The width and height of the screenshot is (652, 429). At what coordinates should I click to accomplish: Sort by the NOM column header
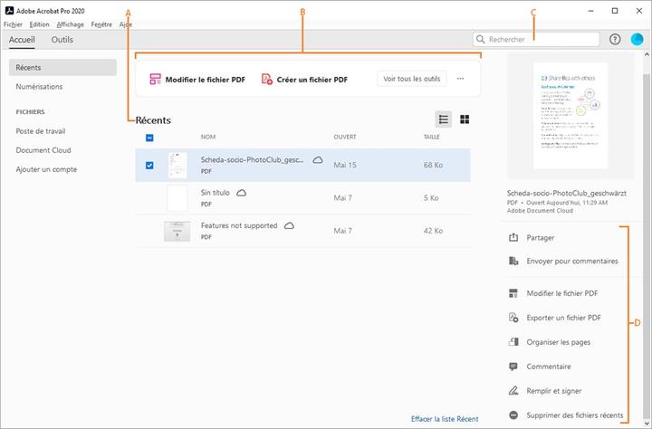pos(208,137)
